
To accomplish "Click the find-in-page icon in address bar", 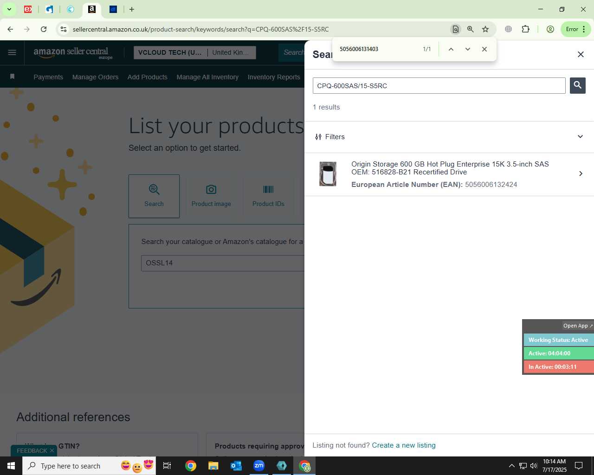I will tap(456, 29).
